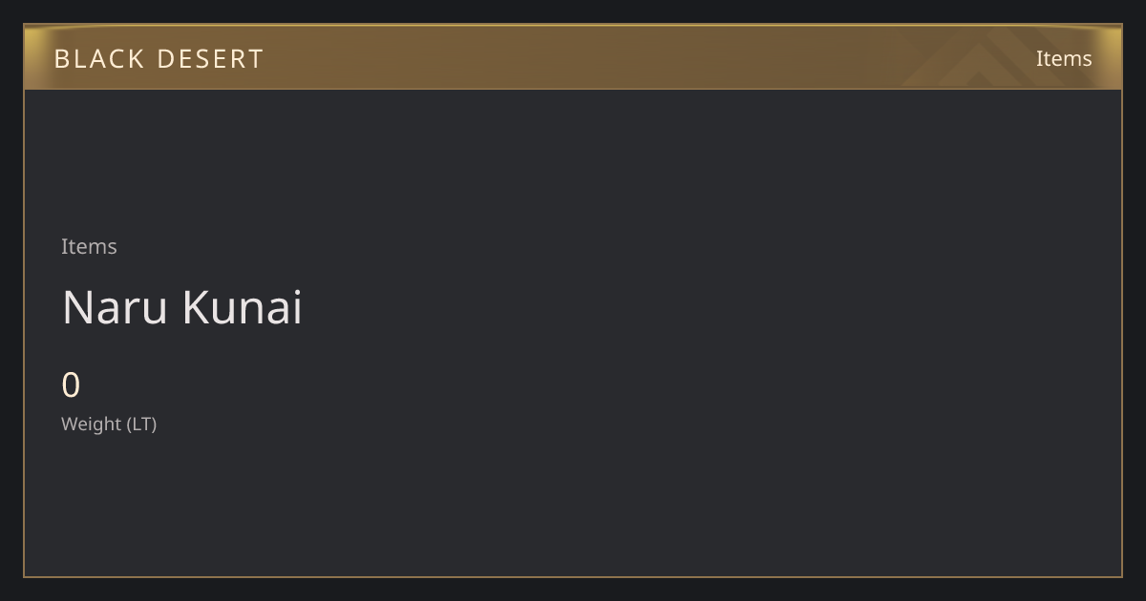The width and height of the screenshot is (1146, 601).
Task: Click the gold glow at the header's right edge
Action: click(x=1112, y=57)
